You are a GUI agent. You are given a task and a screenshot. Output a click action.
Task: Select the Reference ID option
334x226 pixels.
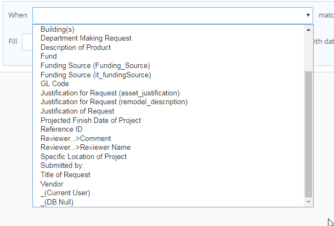61,129
